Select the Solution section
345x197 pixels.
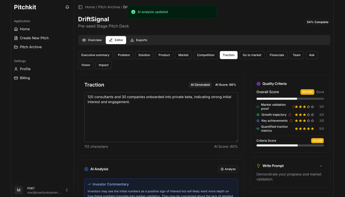144,55
